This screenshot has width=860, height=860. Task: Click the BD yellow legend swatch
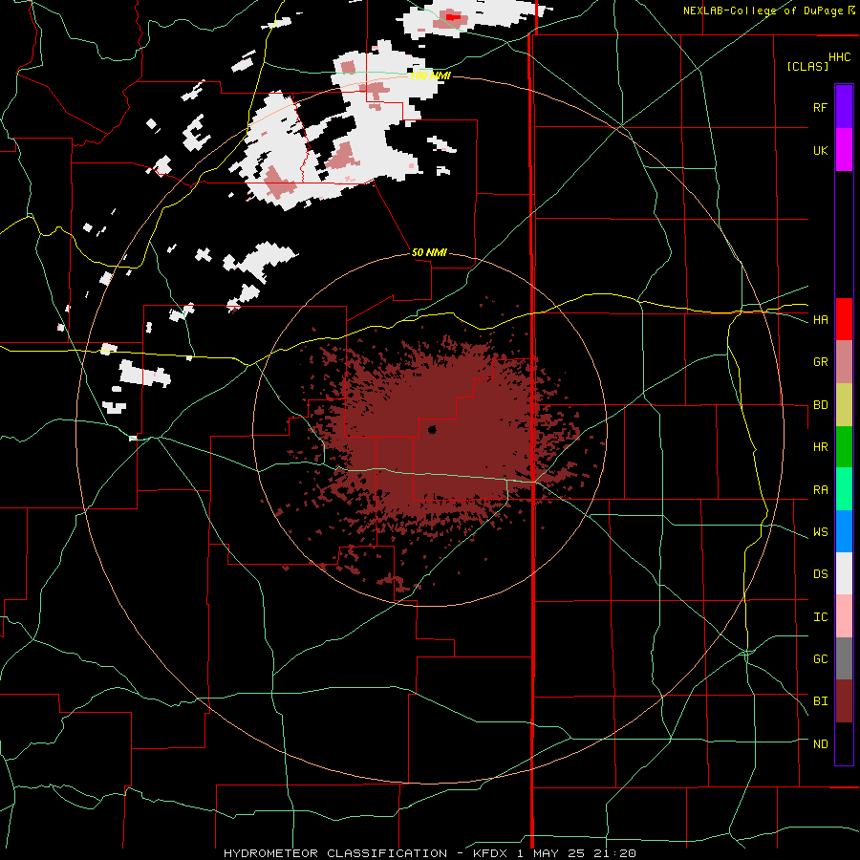[844, 405]
